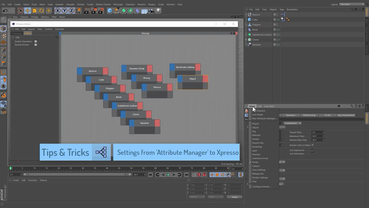Select the Move tool
This screenshot has height=208, width=369.
(x=27, y=11)
